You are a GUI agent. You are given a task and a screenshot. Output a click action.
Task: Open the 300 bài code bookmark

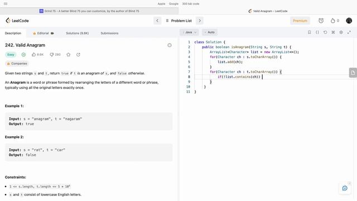pyautogui.click(x=191, y=4)
